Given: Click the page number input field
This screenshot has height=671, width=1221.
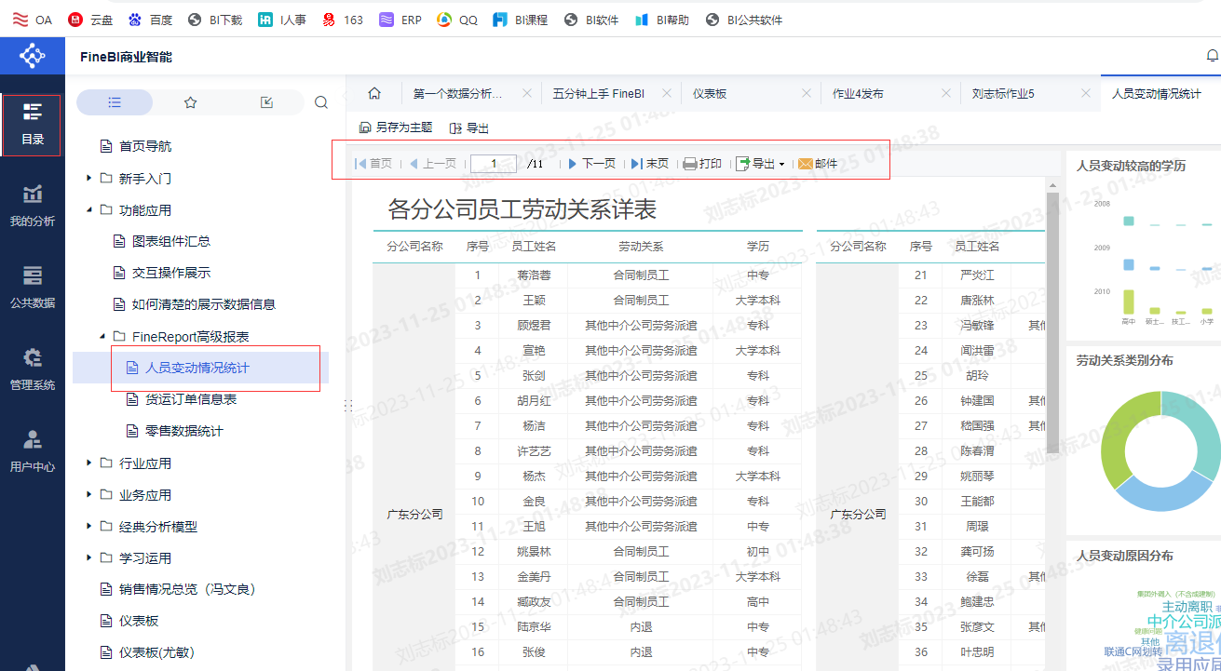Looking at the screenshot, I should [x=494, y=164].
